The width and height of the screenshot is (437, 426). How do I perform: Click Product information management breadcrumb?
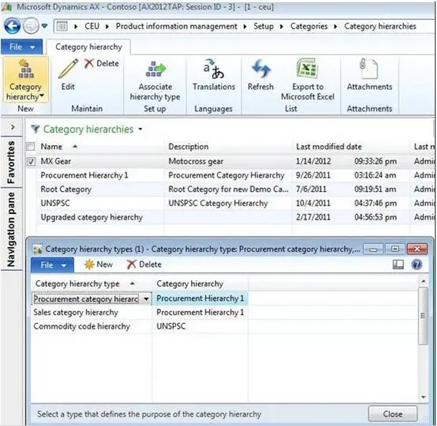[177, 27]
